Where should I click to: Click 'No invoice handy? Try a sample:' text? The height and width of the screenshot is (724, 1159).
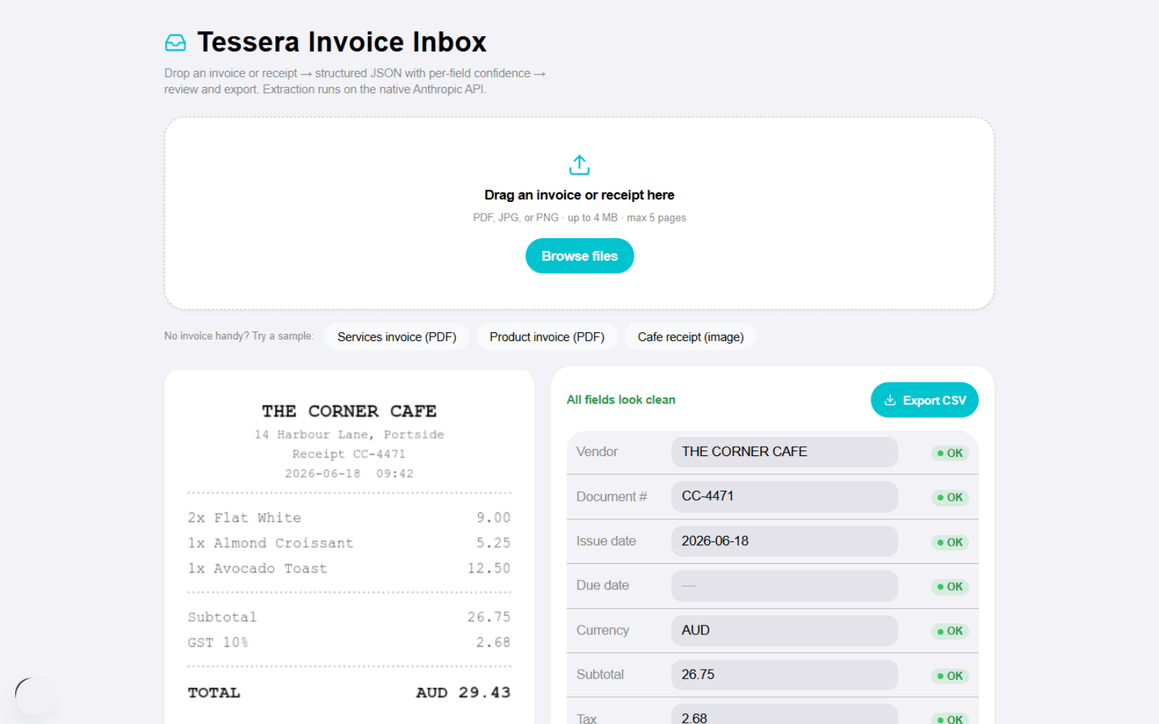(239, 336)
